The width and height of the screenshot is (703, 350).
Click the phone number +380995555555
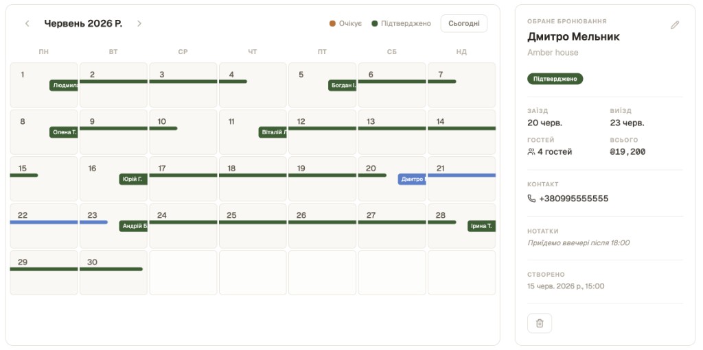(573, 198)
